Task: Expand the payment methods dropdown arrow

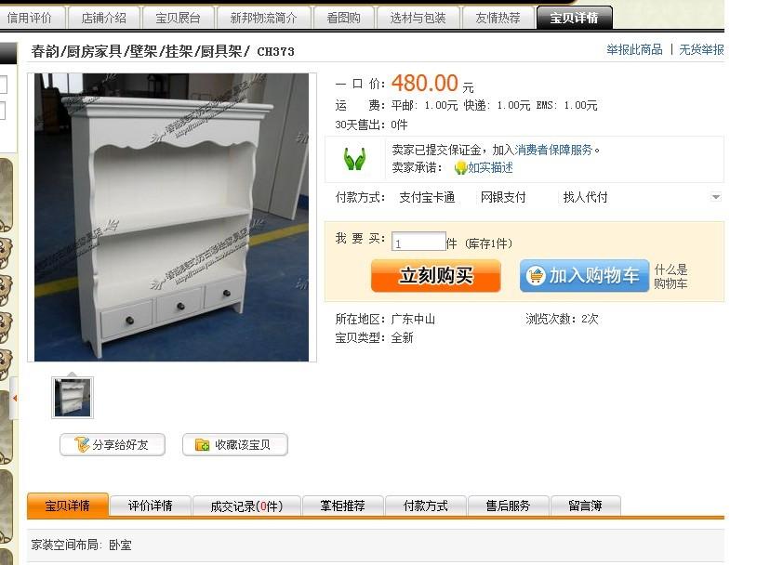Action: coord(716,197)
